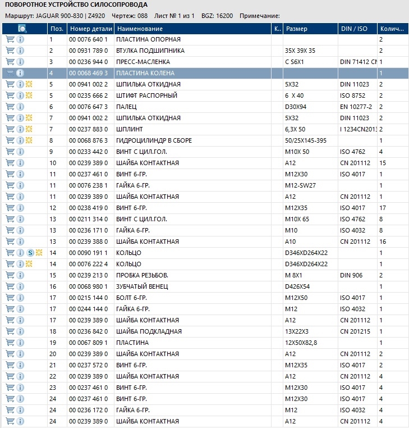Click cart icon for ПРОБКА РЕЗЬБОВ.
Viewport: 409px width, 428px height.
tap(10, 275)
